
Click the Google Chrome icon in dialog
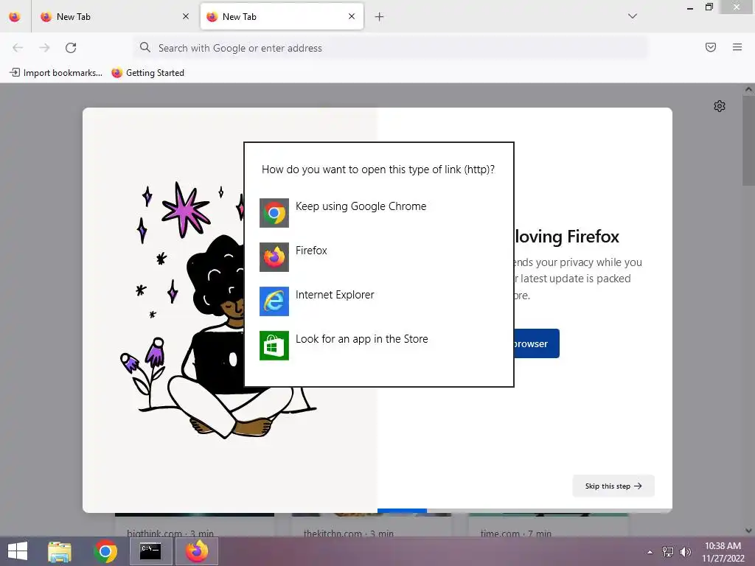click(x=274, y=213)
